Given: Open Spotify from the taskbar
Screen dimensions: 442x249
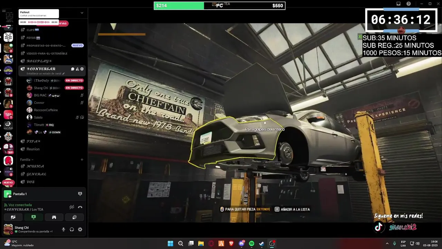Looking at the screenshot, I should coord(251,243).
